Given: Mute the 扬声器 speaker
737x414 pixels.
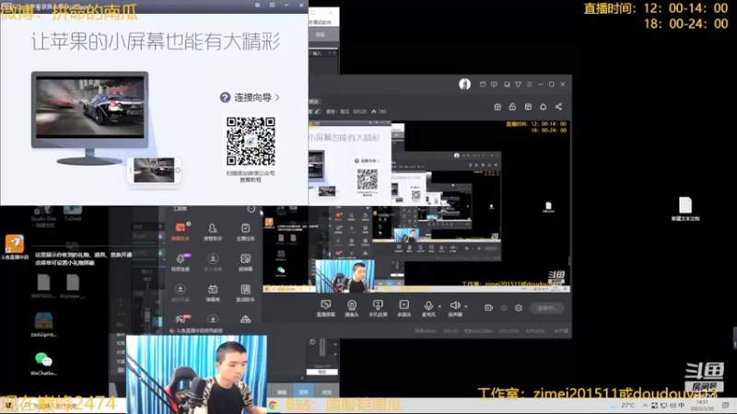Looking at the screenshot, I should pyautogui.click(x=454, y=308).
